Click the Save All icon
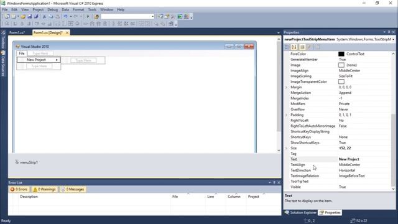This screenshot has width=398, height=224. point(36,17)
